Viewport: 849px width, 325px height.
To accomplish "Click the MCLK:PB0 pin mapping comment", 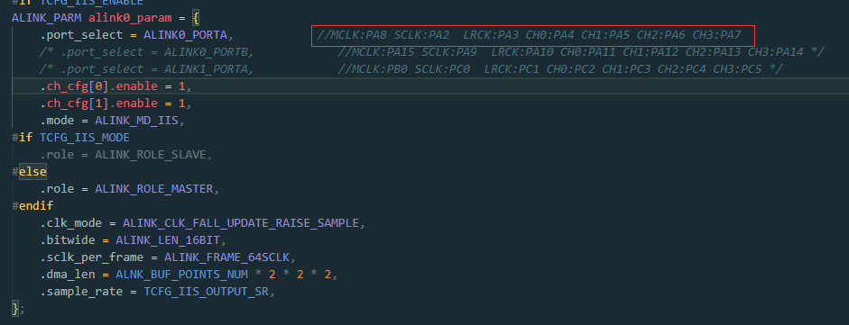I will point(560,69).
